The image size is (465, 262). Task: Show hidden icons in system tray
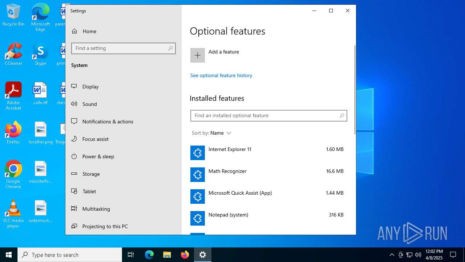[x=392, y=255]
